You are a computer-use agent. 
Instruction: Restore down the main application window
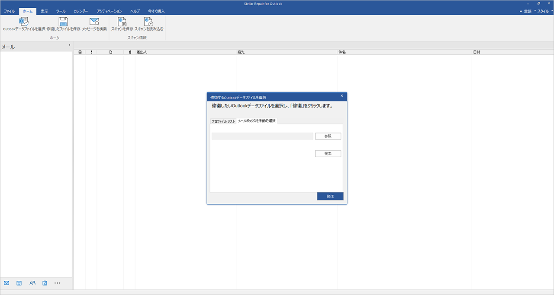[538, 3]
